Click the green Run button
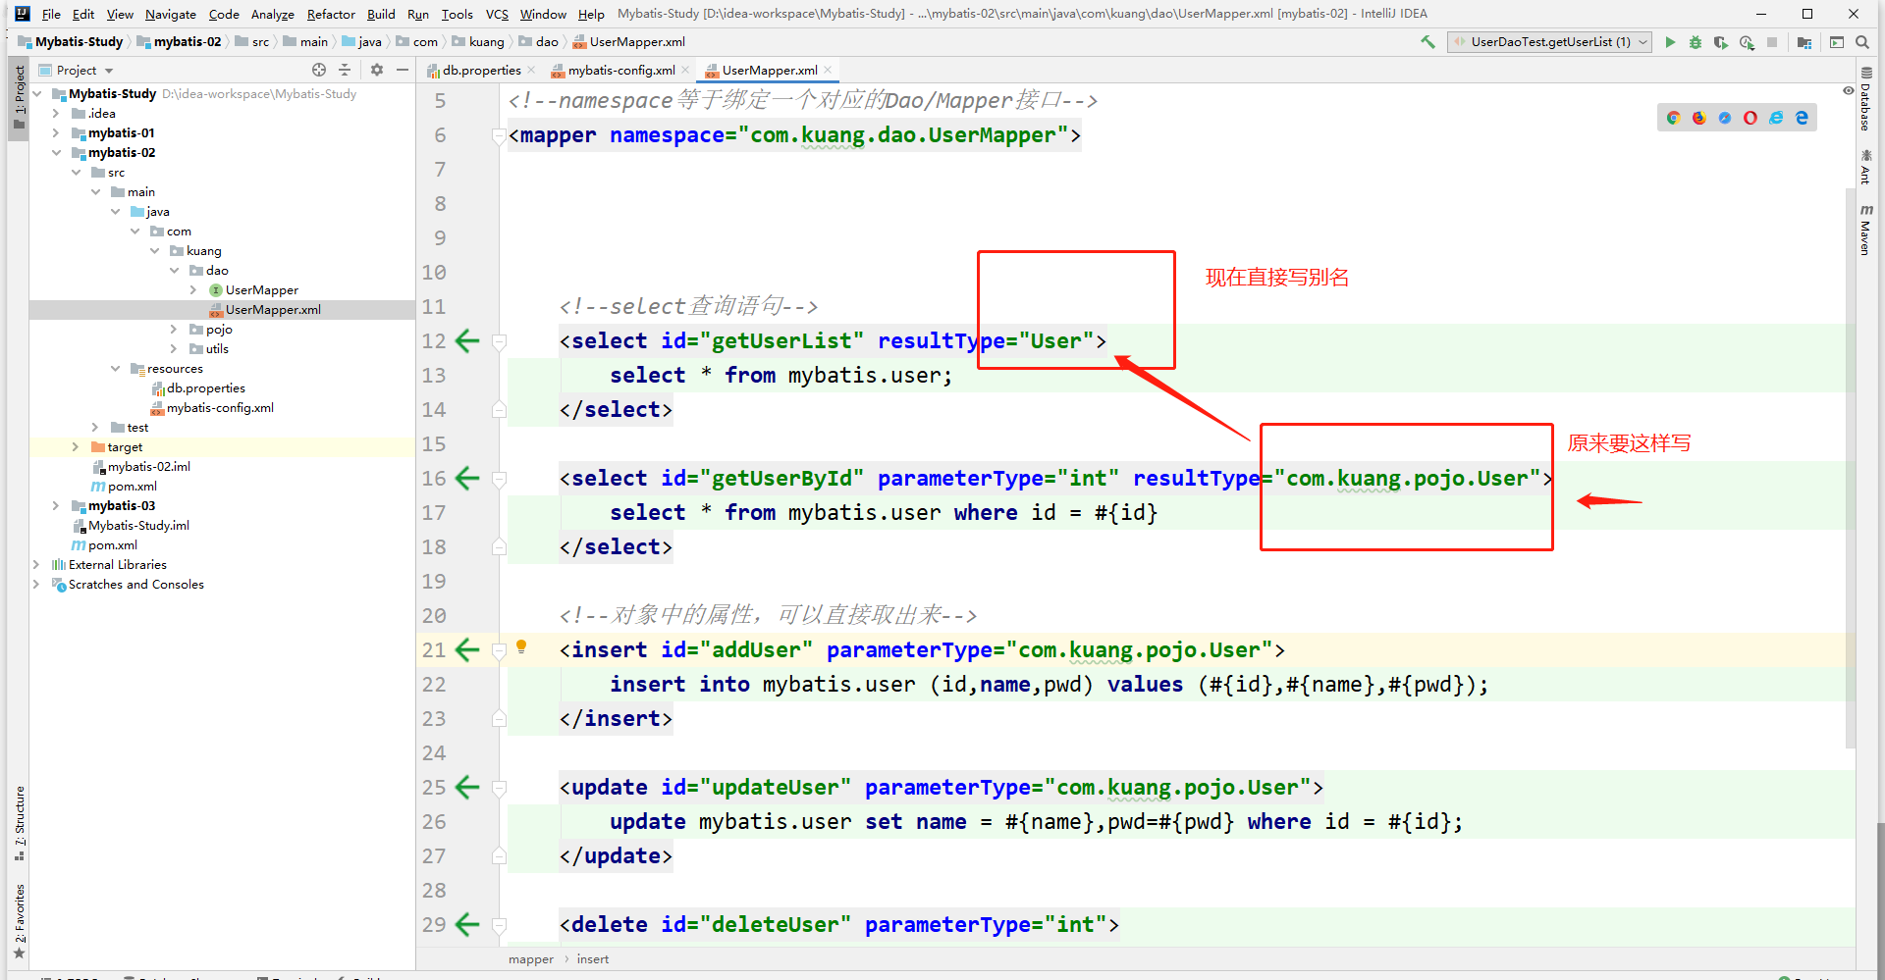Image resolution: width=1885 pixels, height=980 pixels. coord(1670,42)
